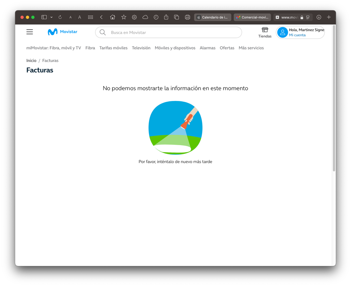Click the print icon in toolbar
The image size is (351, 286).
(x=187, y=17)
